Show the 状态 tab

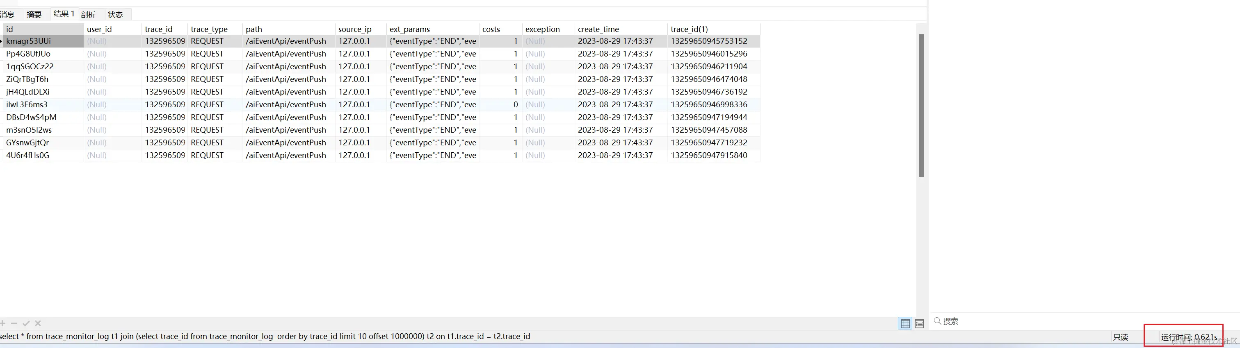(x=116, y=14)
